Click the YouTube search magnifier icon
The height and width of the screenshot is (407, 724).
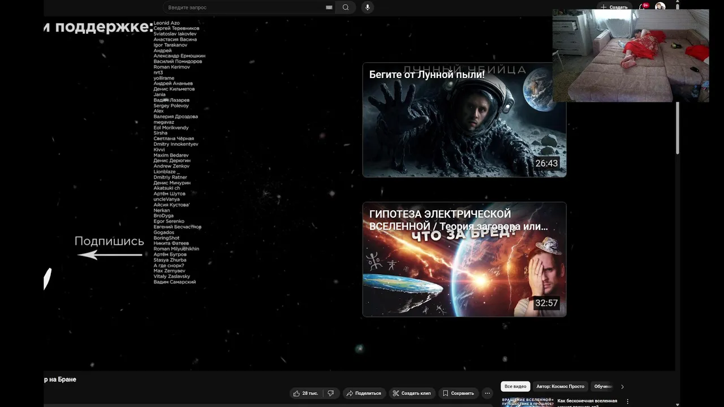pyautogui.click(x=346, y=7)
